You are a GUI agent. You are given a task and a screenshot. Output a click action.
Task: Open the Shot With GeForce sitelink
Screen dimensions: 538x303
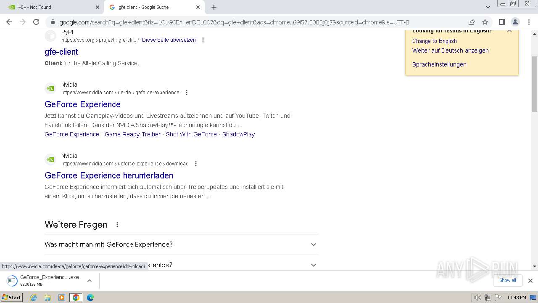tap(191, 134)
